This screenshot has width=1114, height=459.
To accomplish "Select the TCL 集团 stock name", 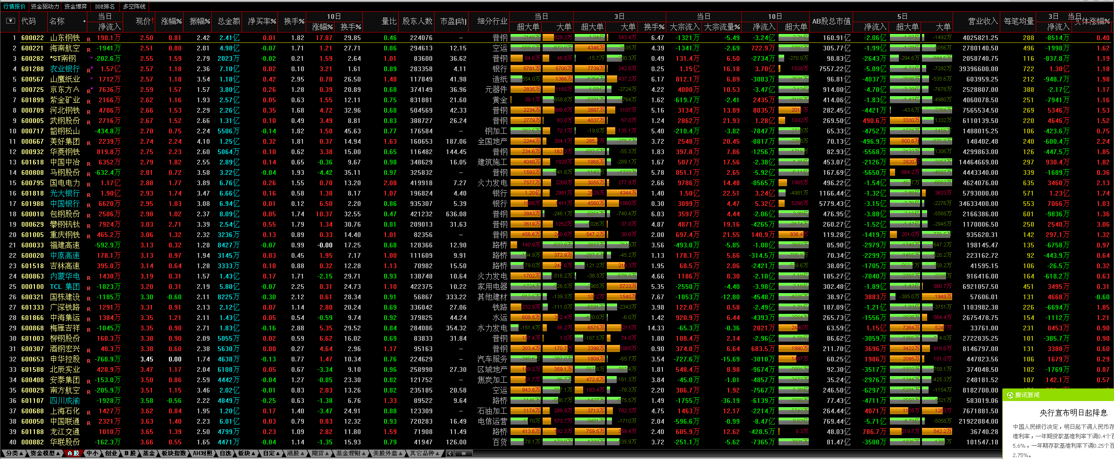I will pyautogui.click(x=65, y=287).
